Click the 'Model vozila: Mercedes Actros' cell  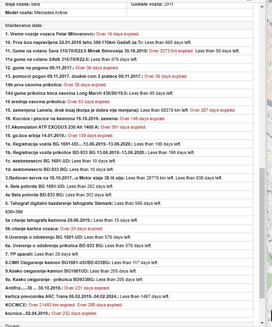coord(36,12)
